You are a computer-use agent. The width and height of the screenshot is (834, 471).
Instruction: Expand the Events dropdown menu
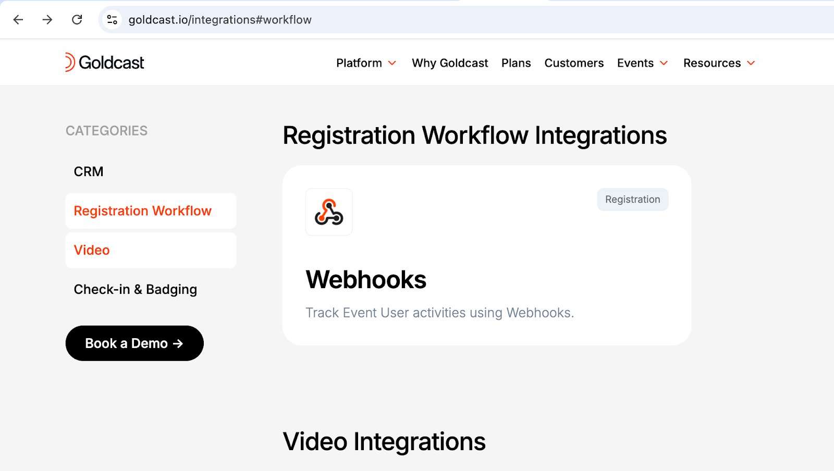tap(642, 63)
